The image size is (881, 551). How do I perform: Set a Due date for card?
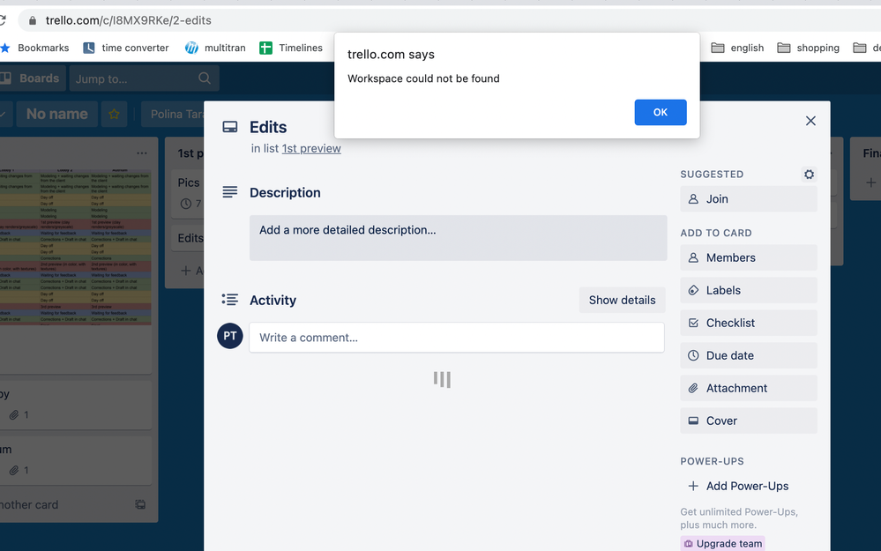[749, 355]
